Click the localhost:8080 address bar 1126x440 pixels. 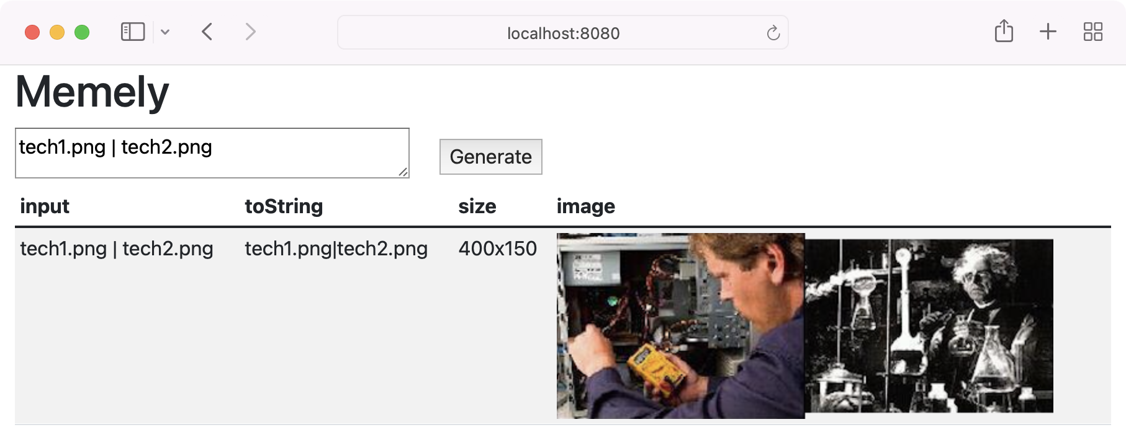(562, 33)
